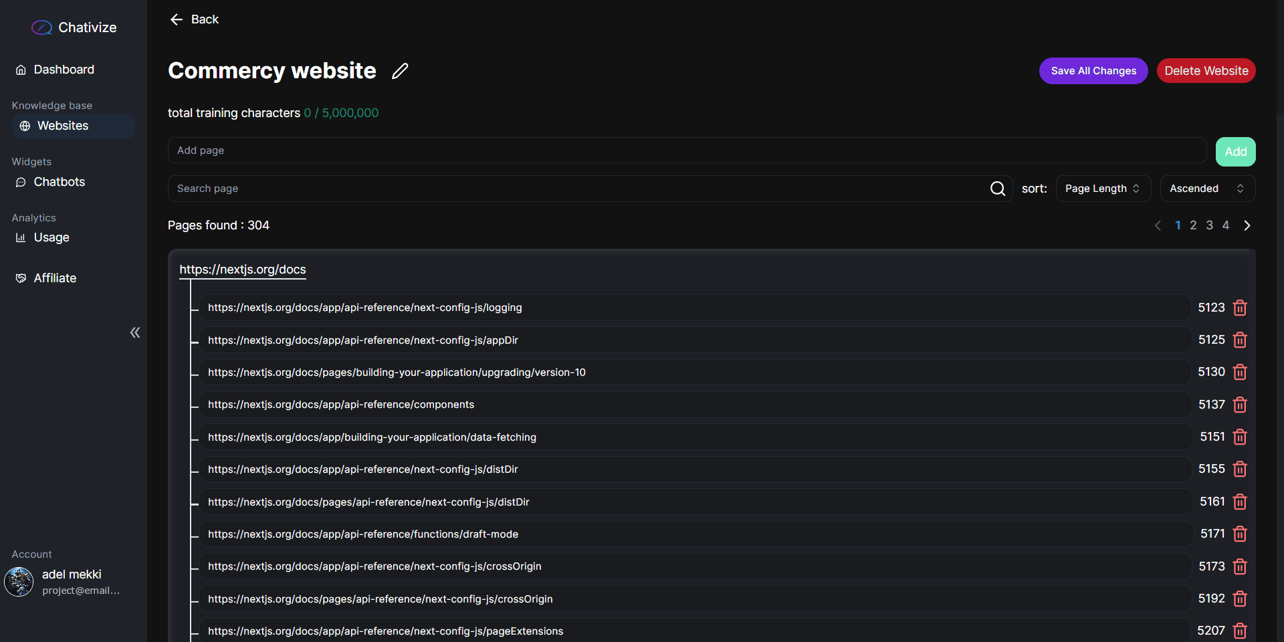Delete the app next-config-js/appDir page
Viewport: 1284px width, 642px height.
coord(1240,340)
